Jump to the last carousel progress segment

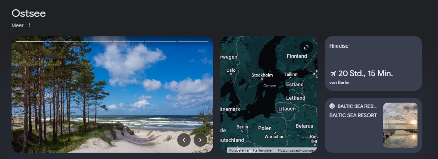pyautogui.click(x=193, y=41)
